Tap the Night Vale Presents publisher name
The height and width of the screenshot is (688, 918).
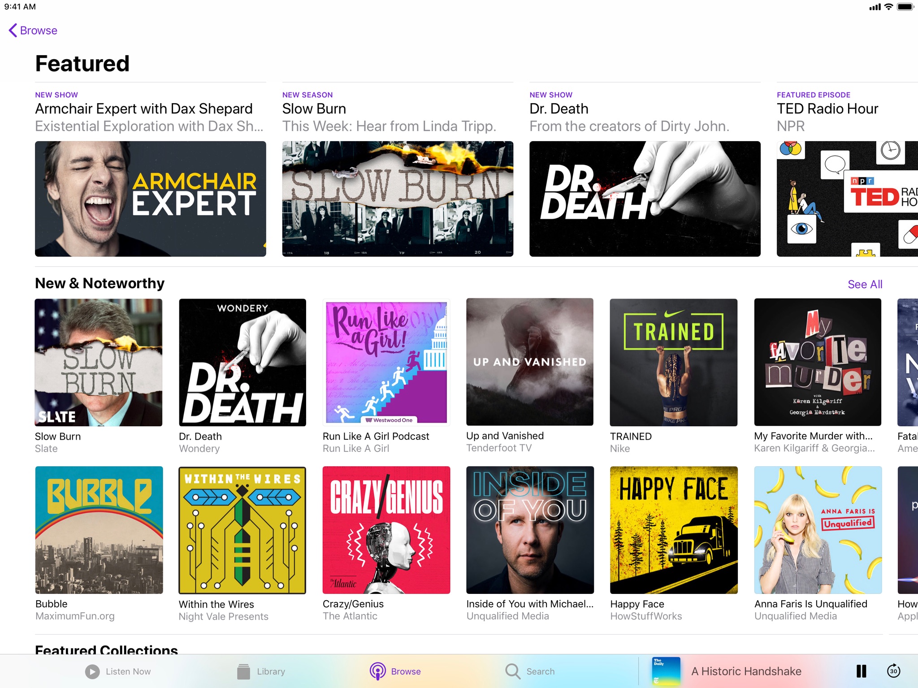pos(224,616)
